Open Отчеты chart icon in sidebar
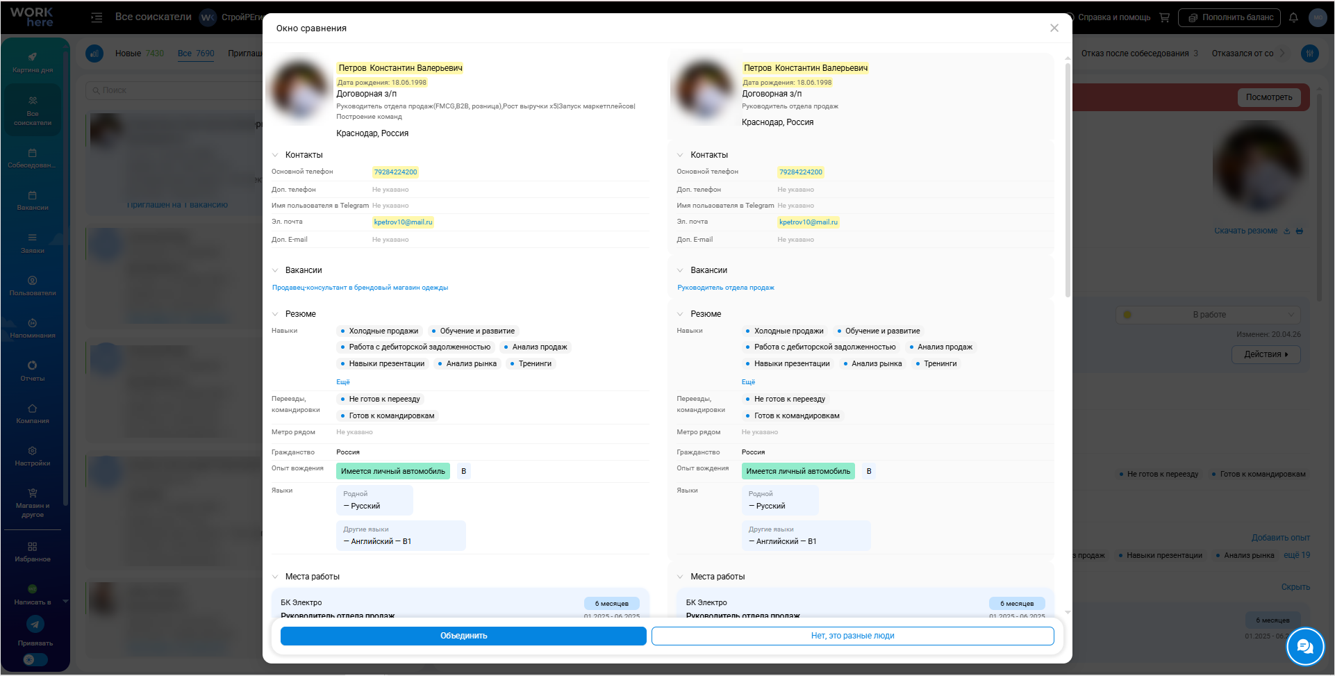This screenshot has width=1335, height=676. click(x=33, y=365)
